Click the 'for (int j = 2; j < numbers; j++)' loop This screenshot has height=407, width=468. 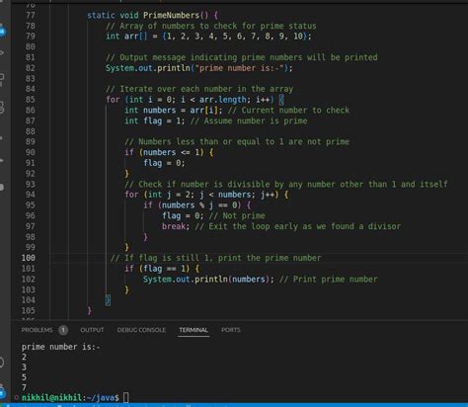[201, 195]
